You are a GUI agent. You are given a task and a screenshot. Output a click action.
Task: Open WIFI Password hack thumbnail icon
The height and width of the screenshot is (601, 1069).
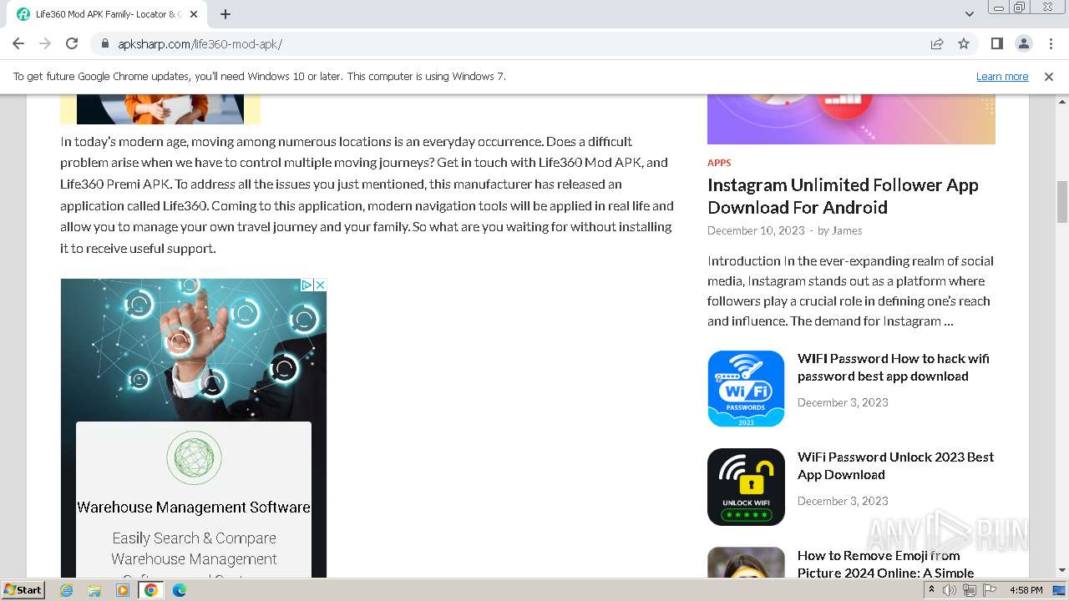(x=746, y=388)
